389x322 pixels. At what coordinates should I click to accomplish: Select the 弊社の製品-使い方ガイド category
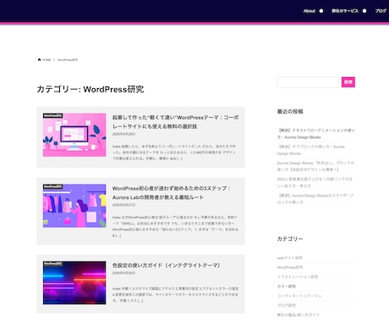(x=299, y=314)
